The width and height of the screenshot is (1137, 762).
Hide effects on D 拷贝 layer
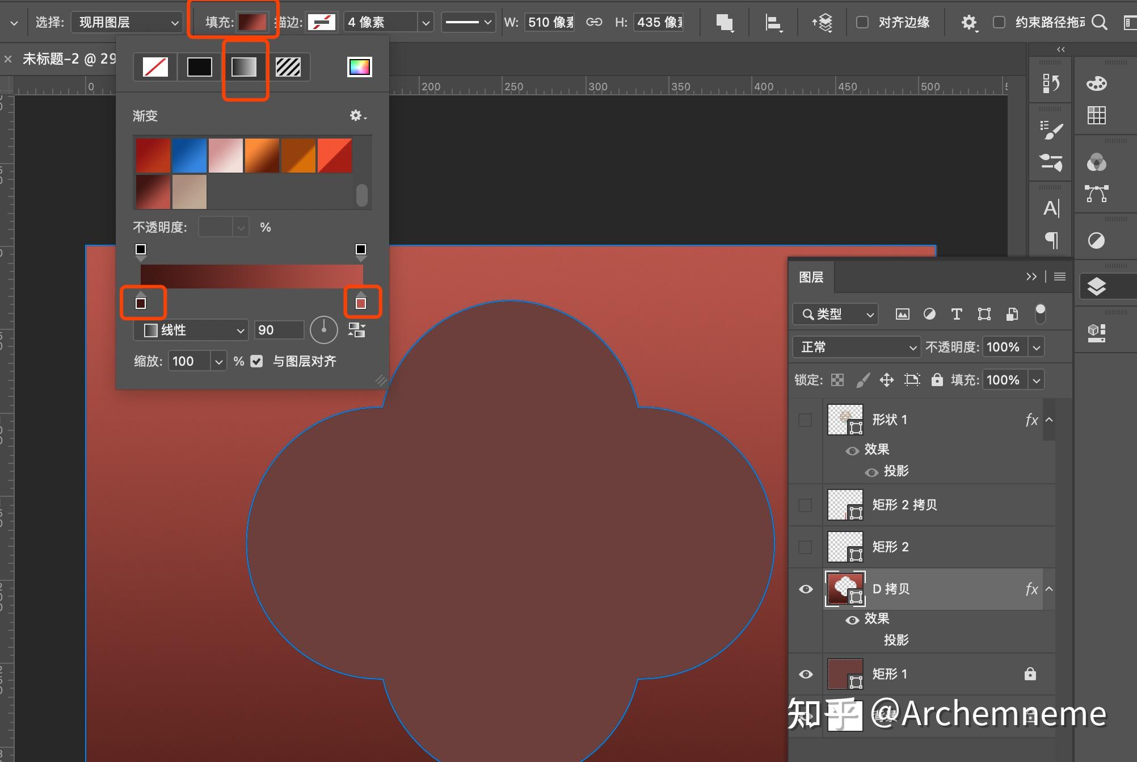pos(852,620)
